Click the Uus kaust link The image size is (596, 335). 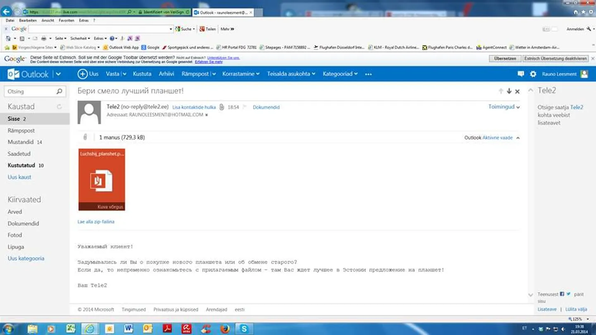coord(19,177)
